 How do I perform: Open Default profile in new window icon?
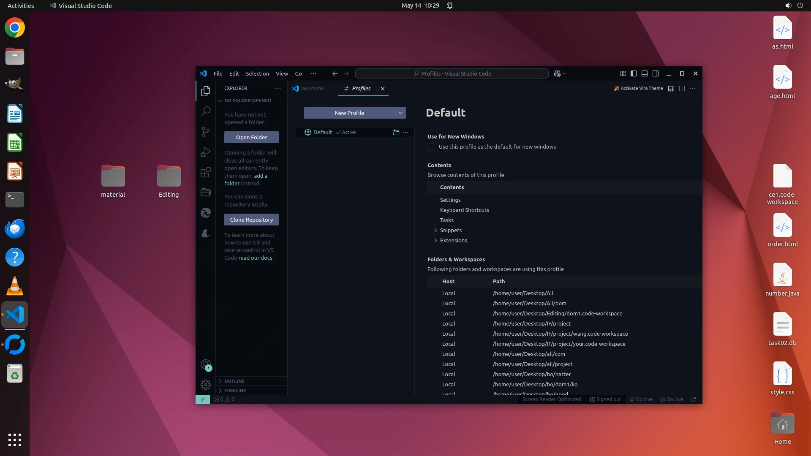pyautogui.click(x=396, y=132)
